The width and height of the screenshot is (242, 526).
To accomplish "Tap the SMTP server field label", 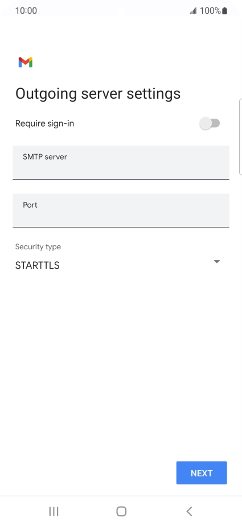I will click(45, 157).
